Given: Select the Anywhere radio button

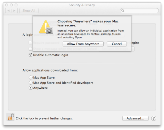Looking at the screenshot, I should coord(31,88).
